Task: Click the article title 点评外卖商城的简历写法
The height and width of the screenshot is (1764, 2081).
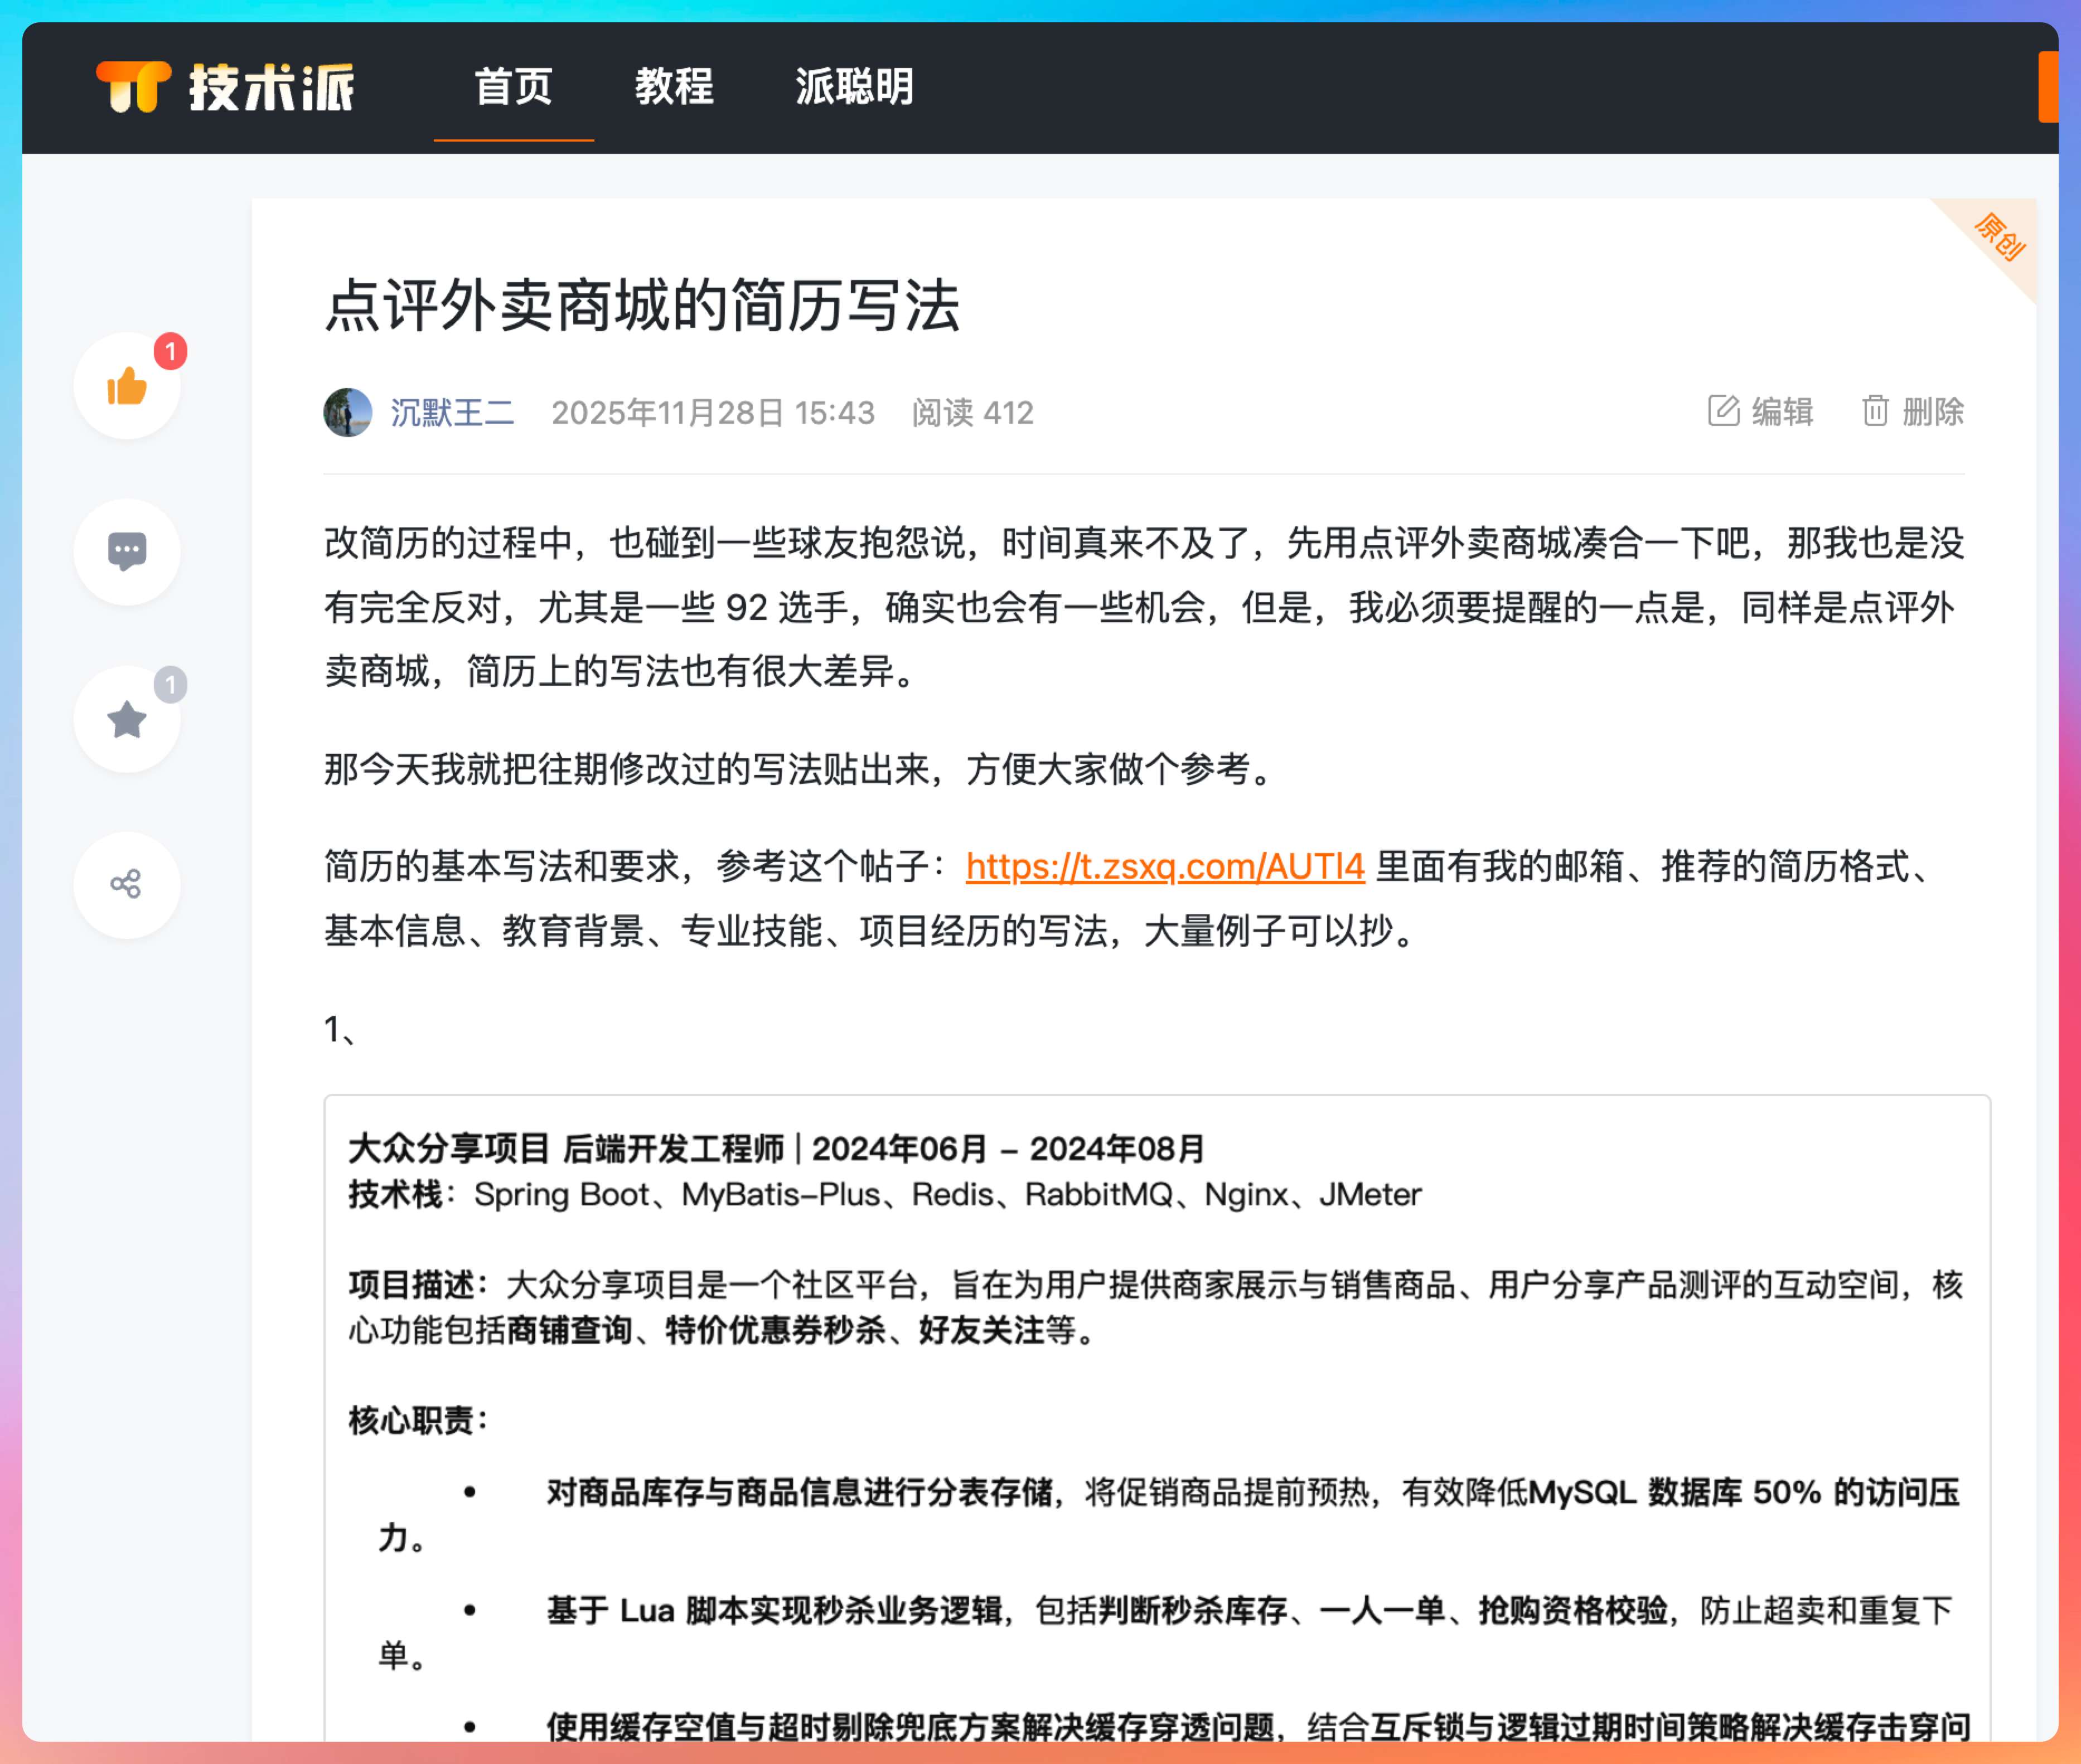Action: pyautogui.click(x=642, y=305)
